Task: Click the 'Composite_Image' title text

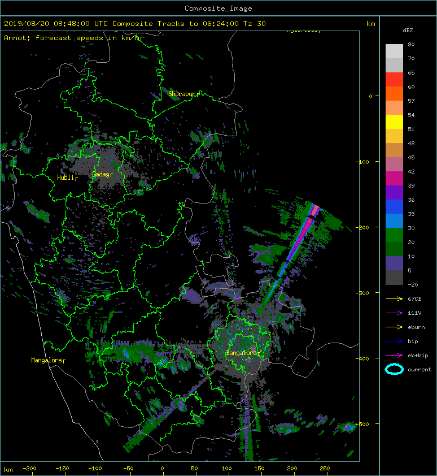Action: point(218,8)
